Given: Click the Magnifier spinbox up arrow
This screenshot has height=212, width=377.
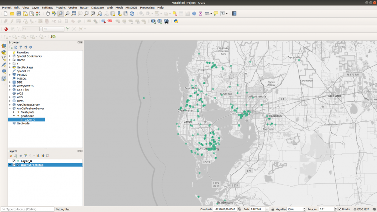Looking at the screenshot, I should tap(304, 208).
